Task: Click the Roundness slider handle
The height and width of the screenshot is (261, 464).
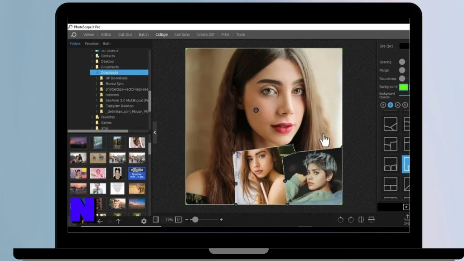Action: [x=402, y=78]
